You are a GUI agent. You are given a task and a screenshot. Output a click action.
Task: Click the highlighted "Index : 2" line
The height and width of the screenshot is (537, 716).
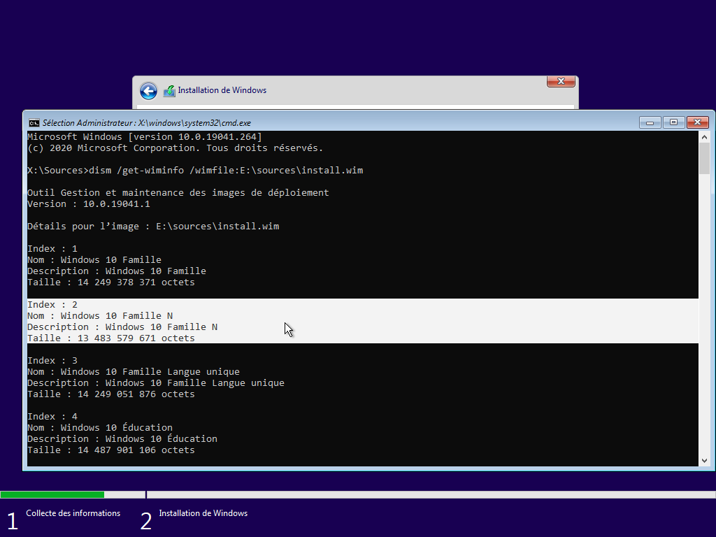[x=52, y=305]
